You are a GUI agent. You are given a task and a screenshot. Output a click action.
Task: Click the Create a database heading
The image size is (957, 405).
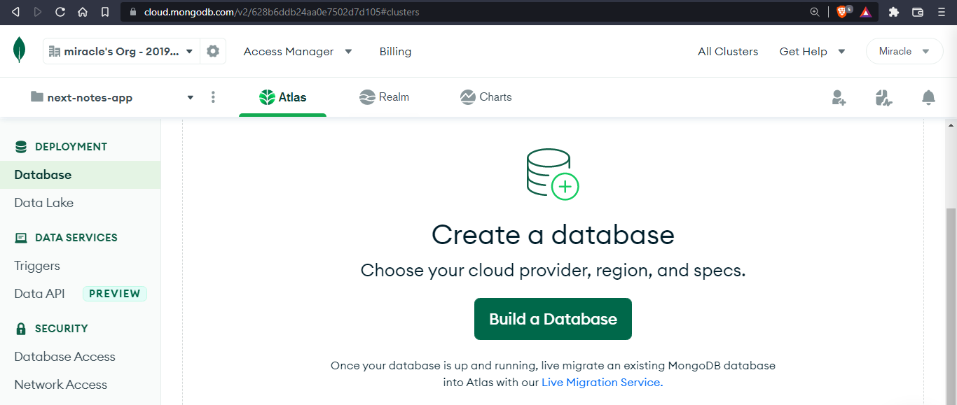coord(553,234)
